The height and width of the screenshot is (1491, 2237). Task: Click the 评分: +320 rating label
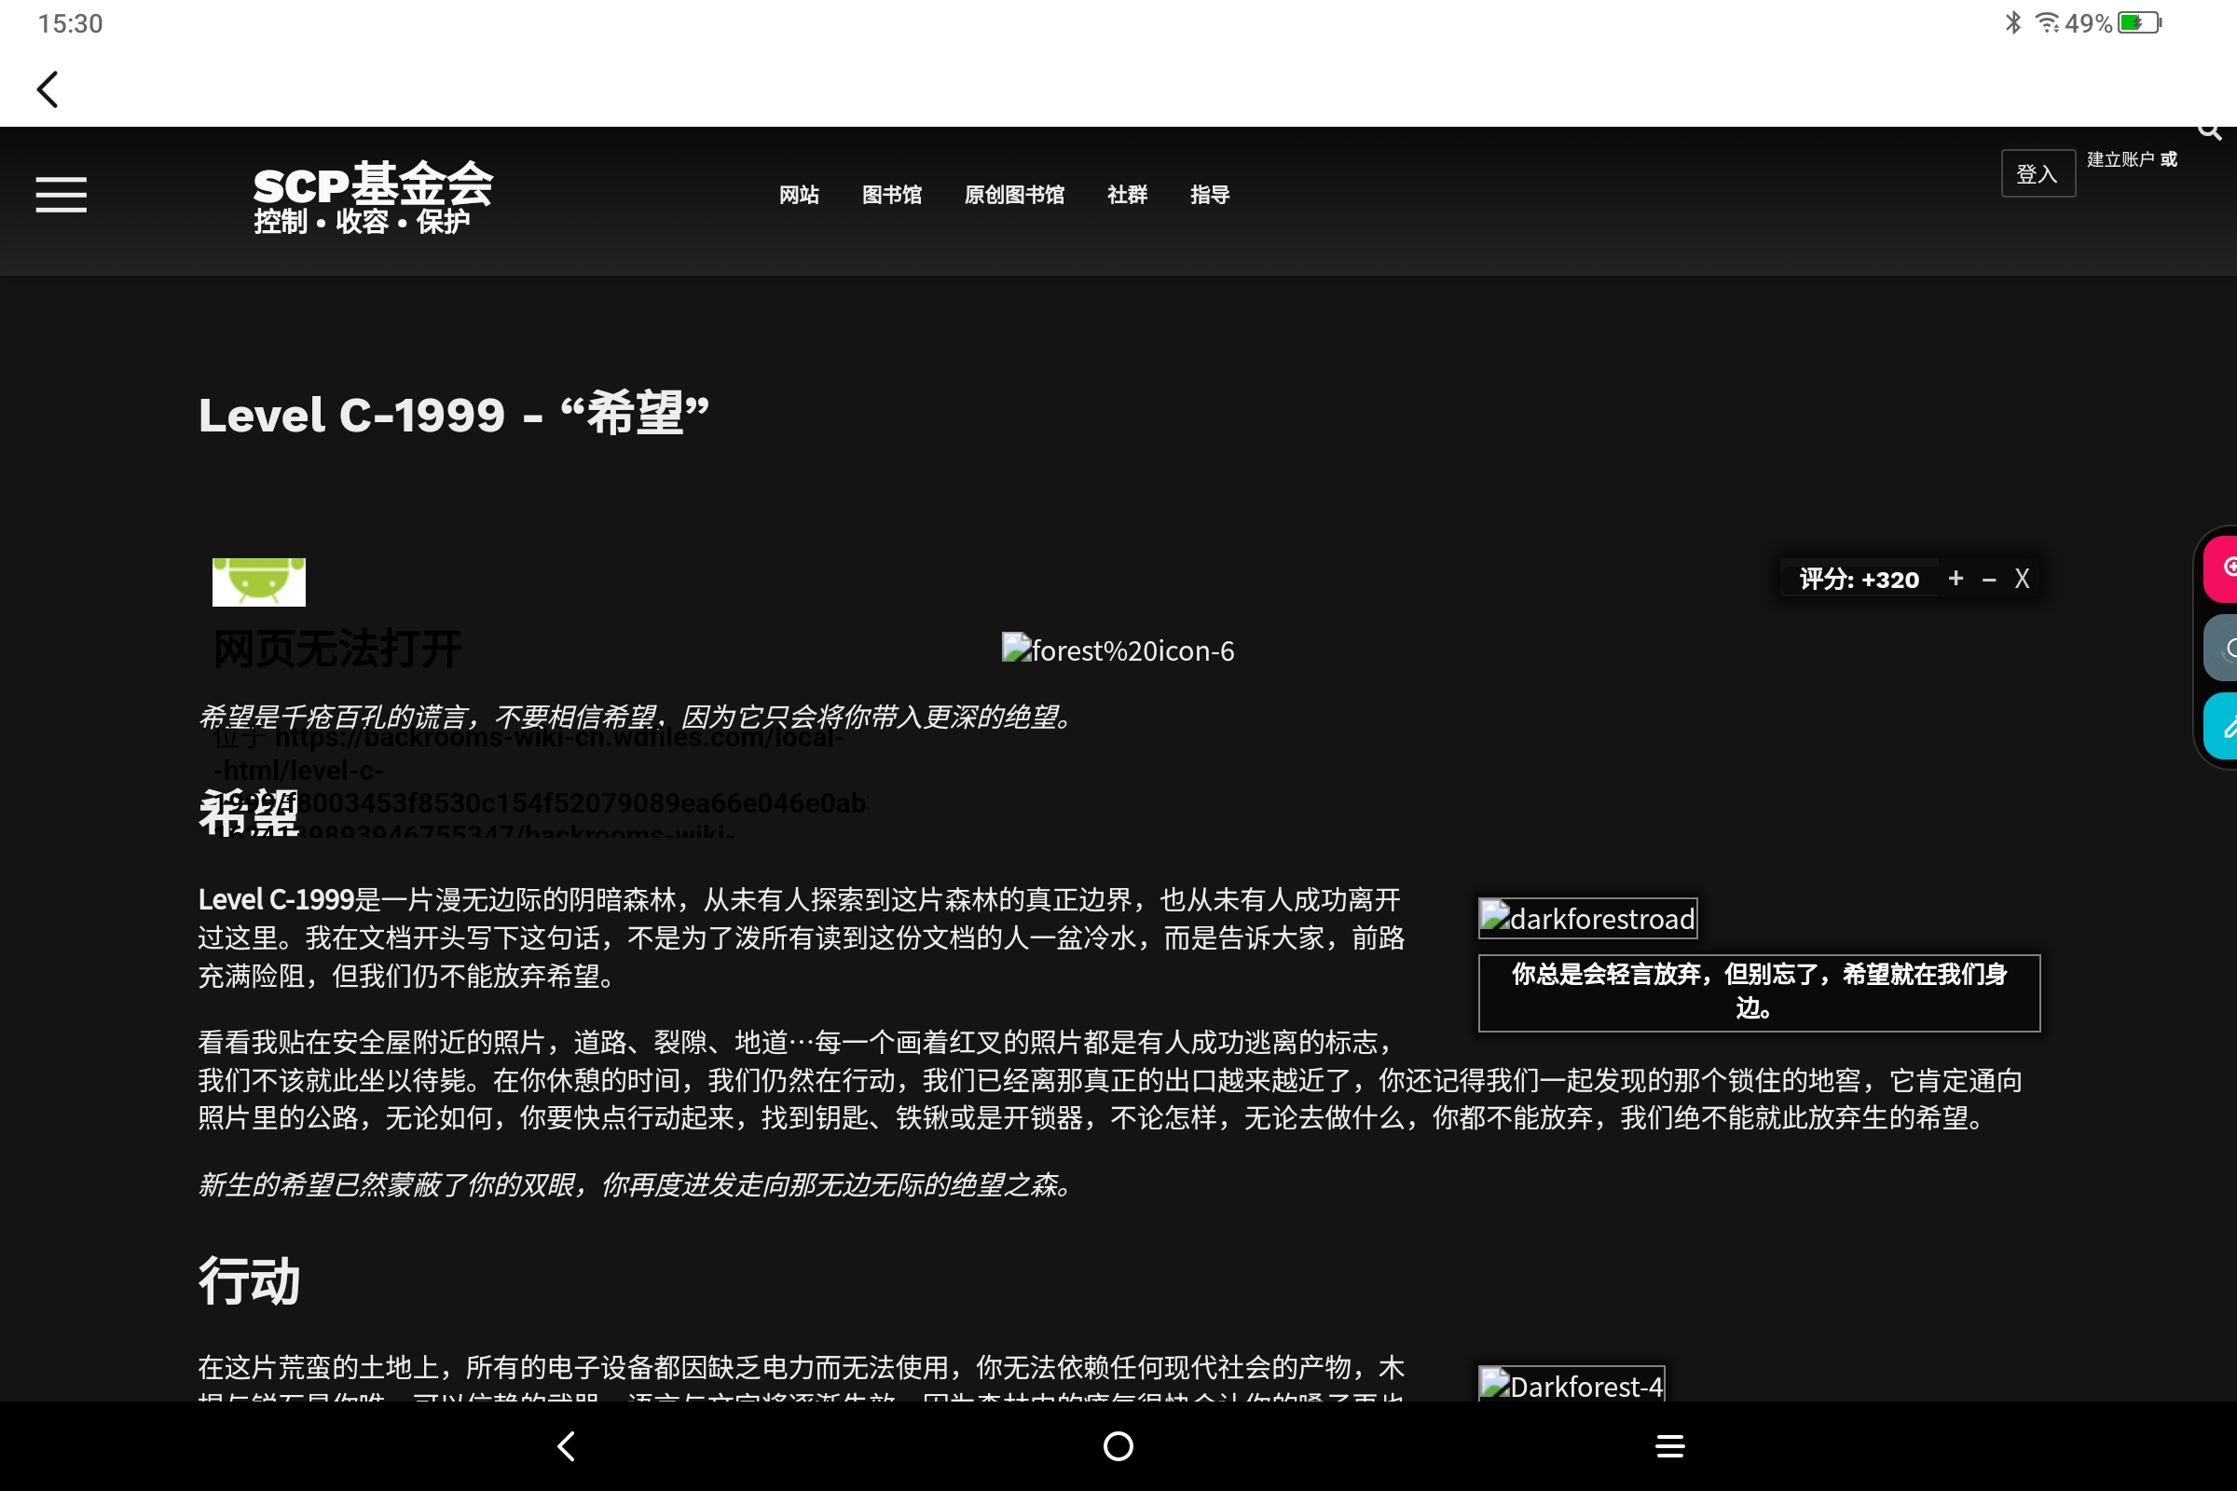tap(1859, 579)
